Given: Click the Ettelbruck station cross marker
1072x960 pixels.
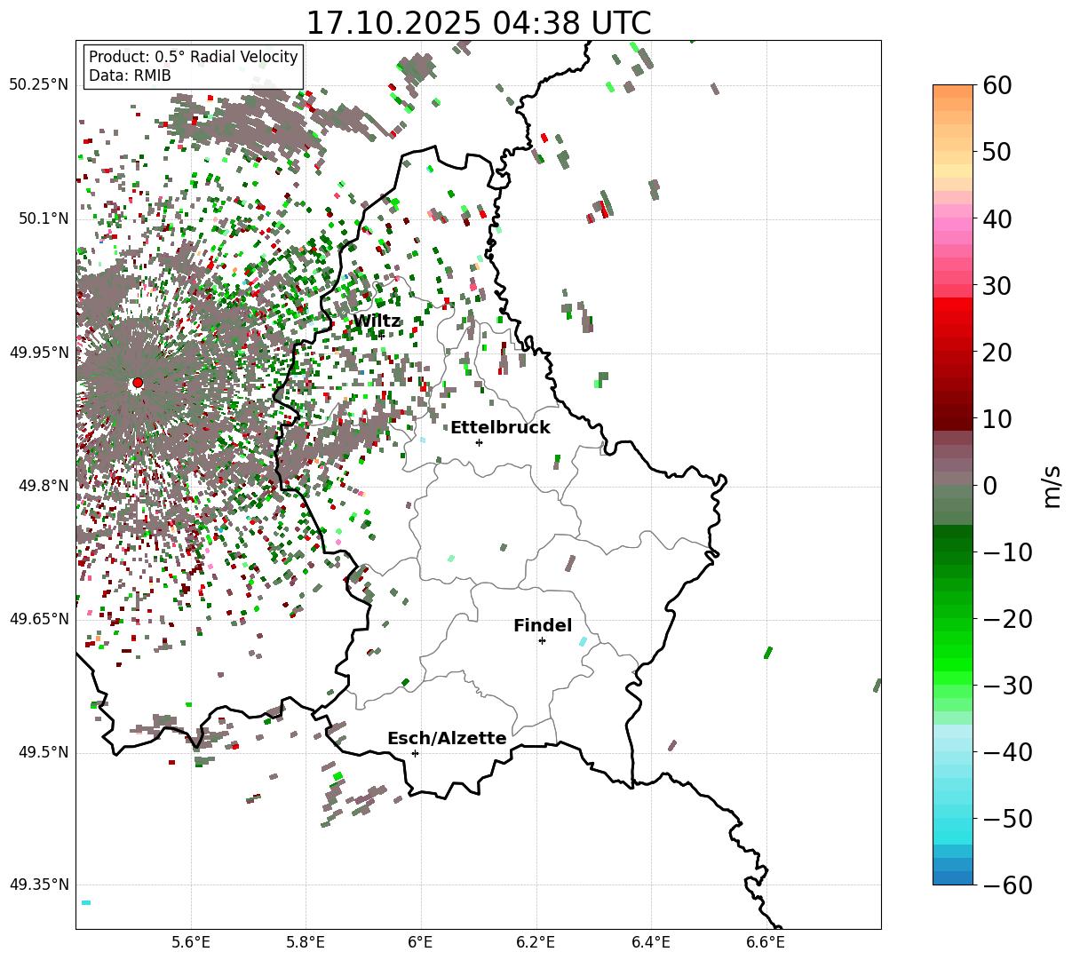Looking at the screenshot, I should (x=480, y=442).
